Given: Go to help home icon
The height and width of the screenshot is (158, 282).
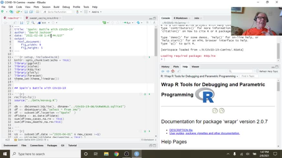Looking at the screenshot, I should 173,71.
